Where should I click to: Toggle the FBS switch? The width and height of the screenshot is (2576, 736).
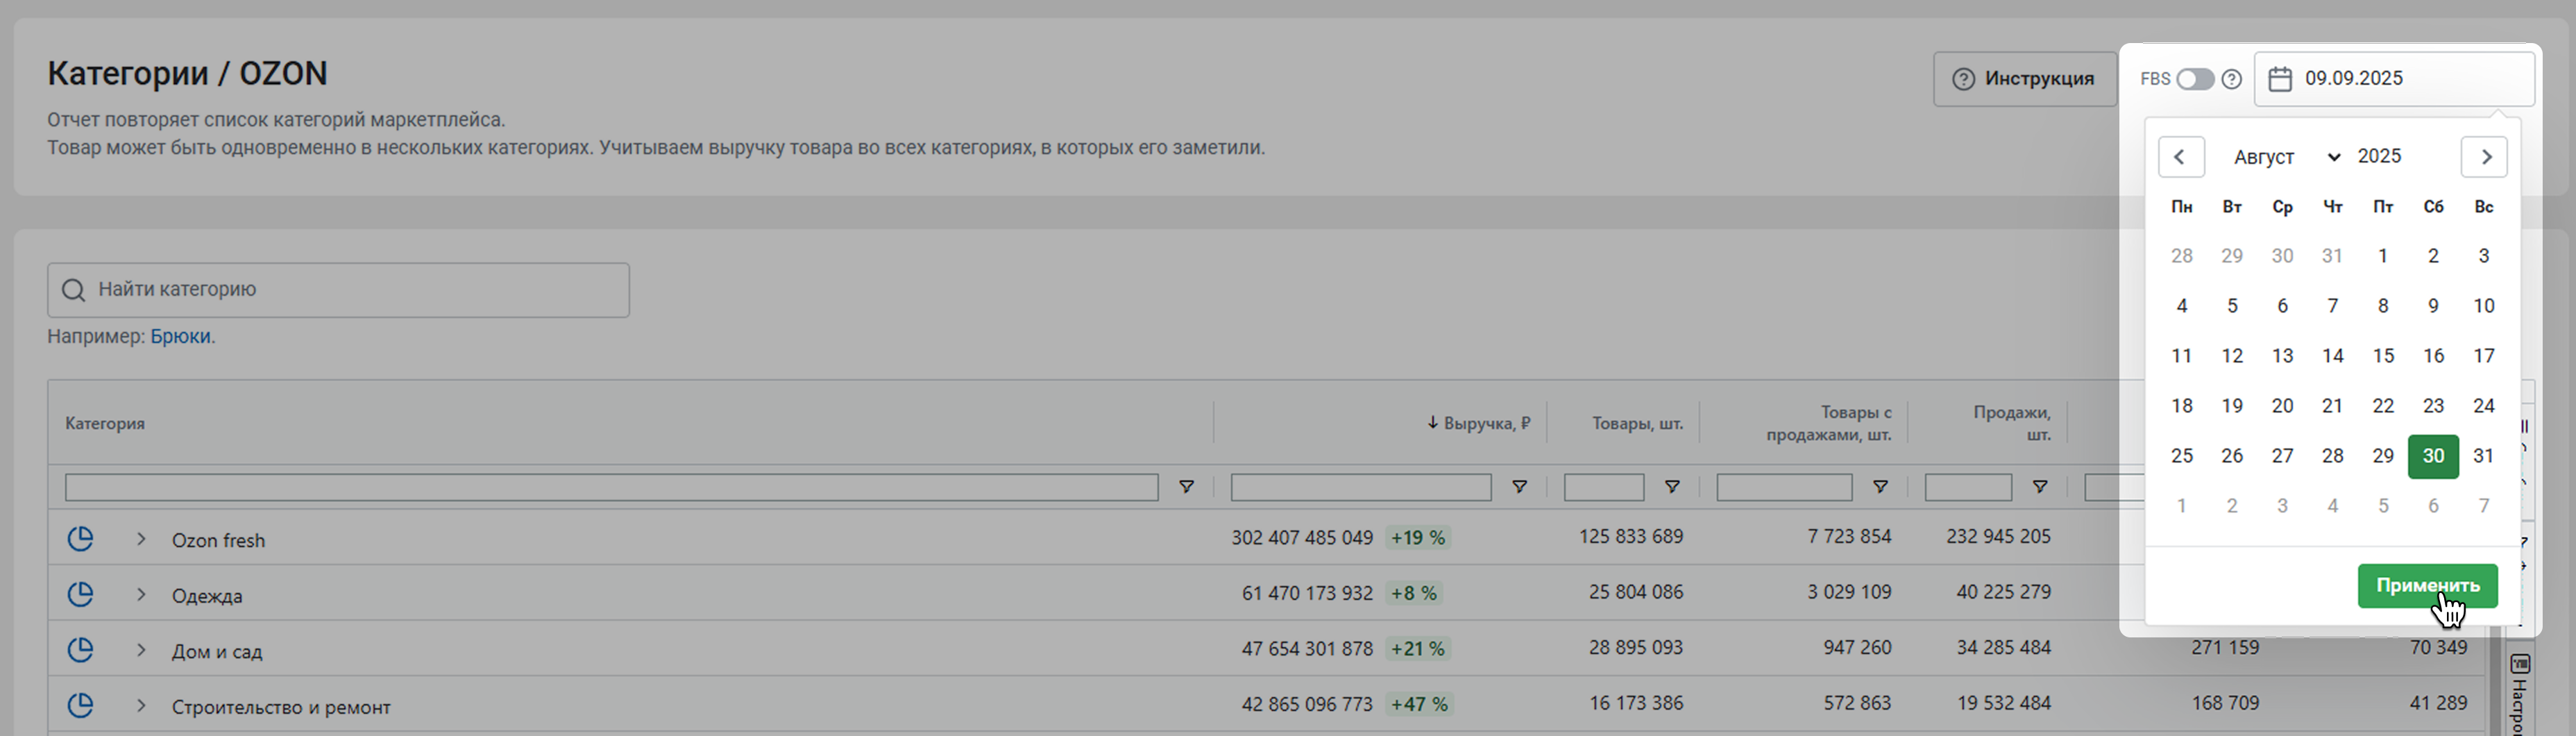(x=2195, y=79)
